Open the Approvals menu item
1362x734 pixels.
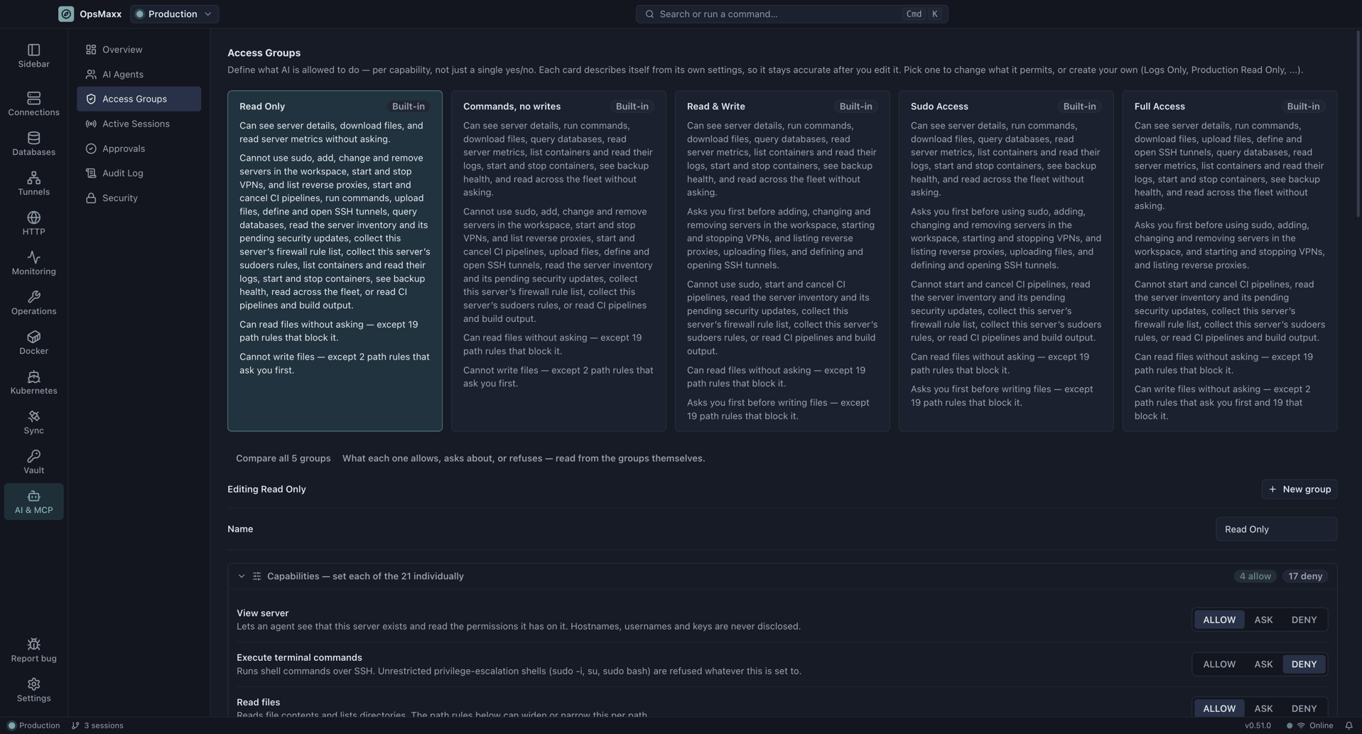pos(139,149)
